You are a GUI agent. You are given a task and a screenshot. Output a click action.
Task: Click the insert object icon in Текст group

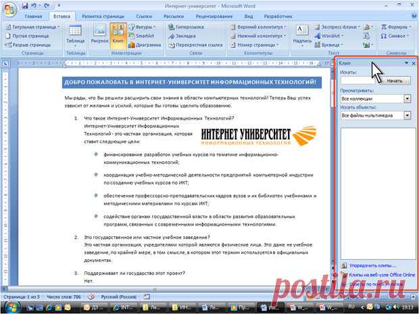tap(368, 45)
